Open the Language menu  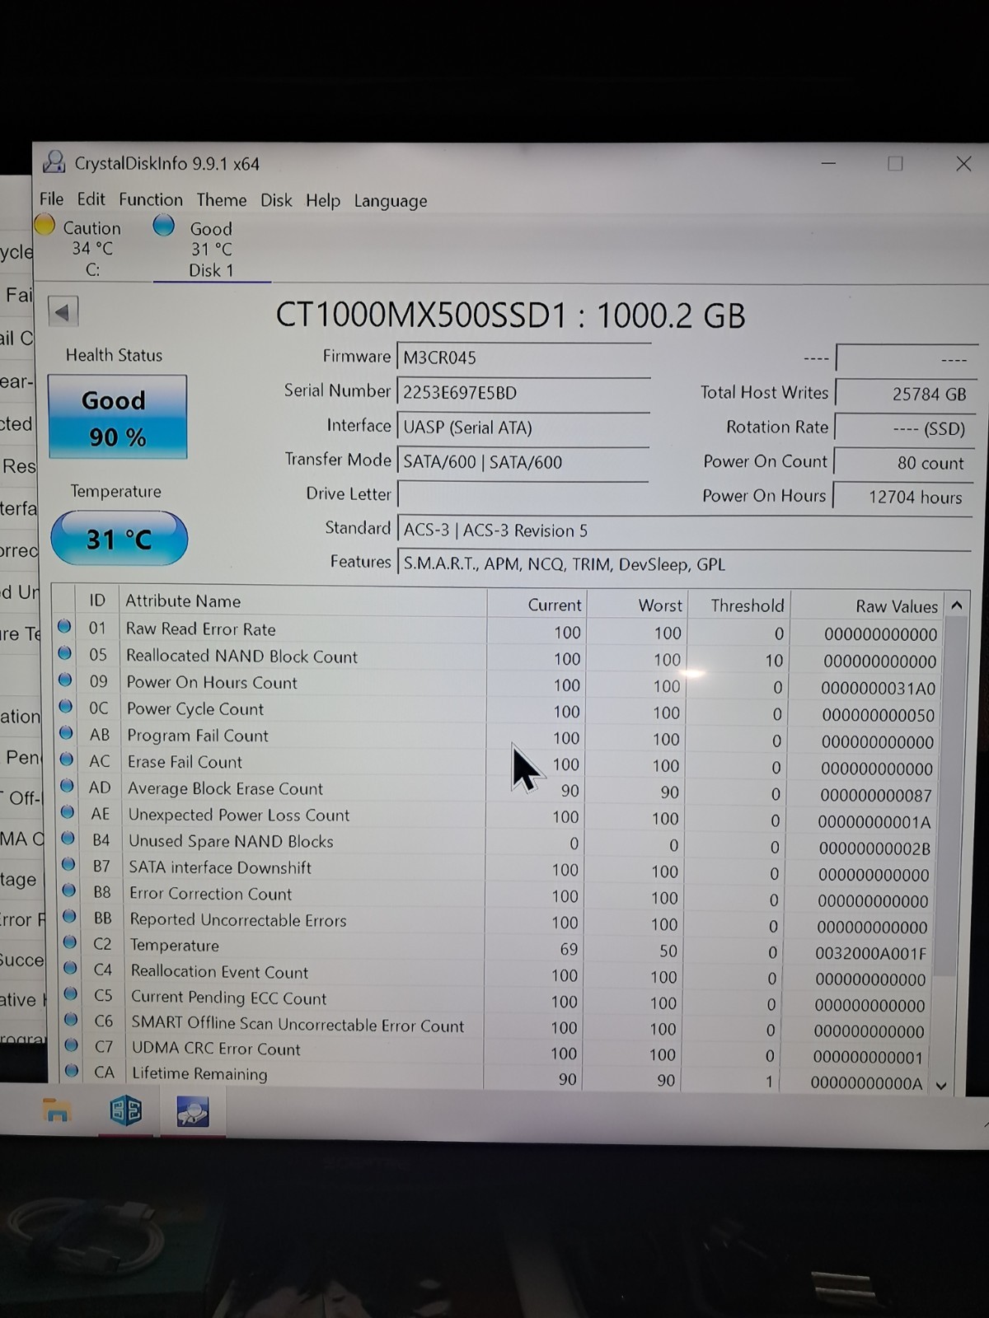coord(391,201)
